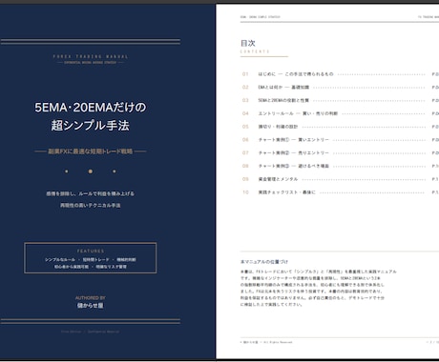Screen dimensions: 439x362
Task: Click contents entry "実践チェックリスト・最後に"
Action: [x=286, y=192]
